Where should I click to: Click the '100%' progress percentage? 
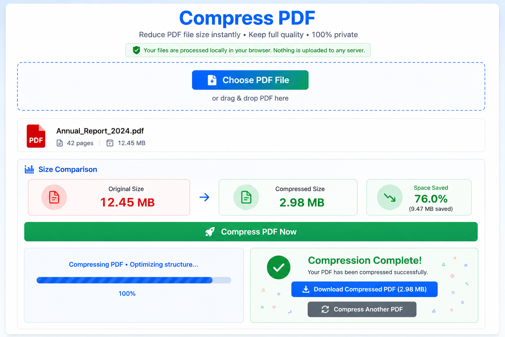click(x=127, y=294)
